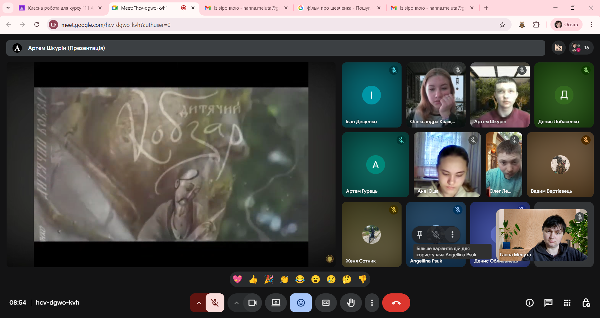Switch to the Meet 'hcv-dgwo-kvh' tab
Viewport: 600px width, 318px height.
pyautogui.click(x=153, y=8)
